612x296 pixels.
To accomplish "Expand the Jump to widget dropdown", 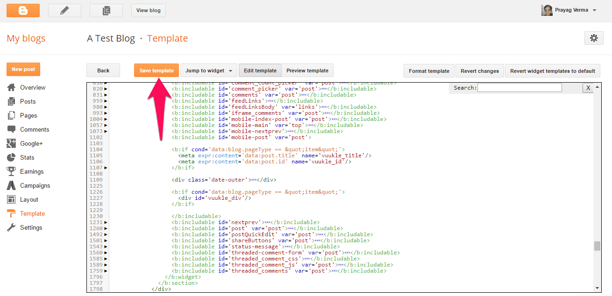I will coord(209,70).
